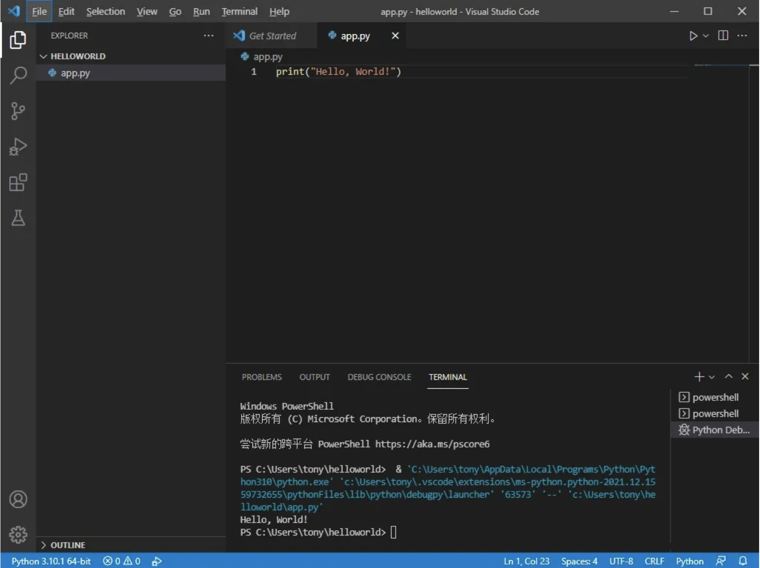The width and height of the screenshot is (760, 568).
Task: Open Explorer Views and More Actions ellipsis
Action: coord(208,36)
